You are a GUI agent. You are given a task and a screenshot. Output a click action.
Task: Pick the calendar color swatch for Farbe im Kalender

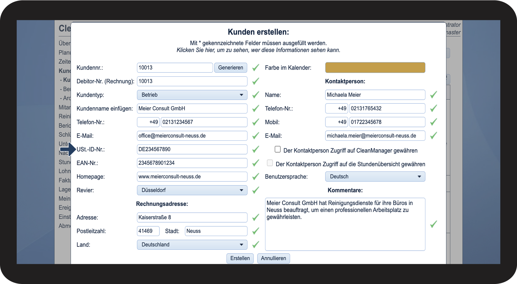375,68
